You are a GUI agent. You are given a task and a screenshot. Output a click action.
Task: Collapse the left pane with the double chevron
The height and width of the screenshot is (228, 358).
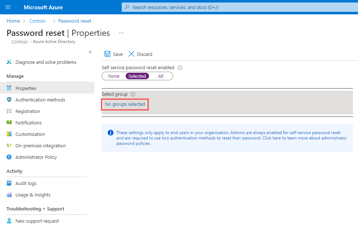[x=90, y=52]
